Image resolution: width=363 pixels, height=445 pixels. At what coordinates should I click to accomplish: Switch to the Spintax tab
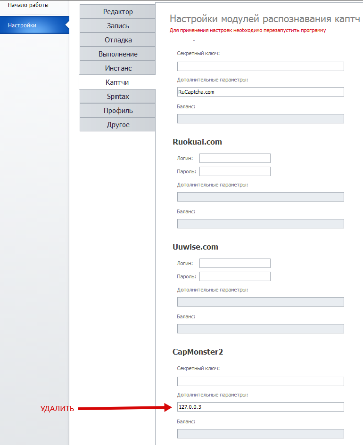pyautogui.click(x=117, y=97)
